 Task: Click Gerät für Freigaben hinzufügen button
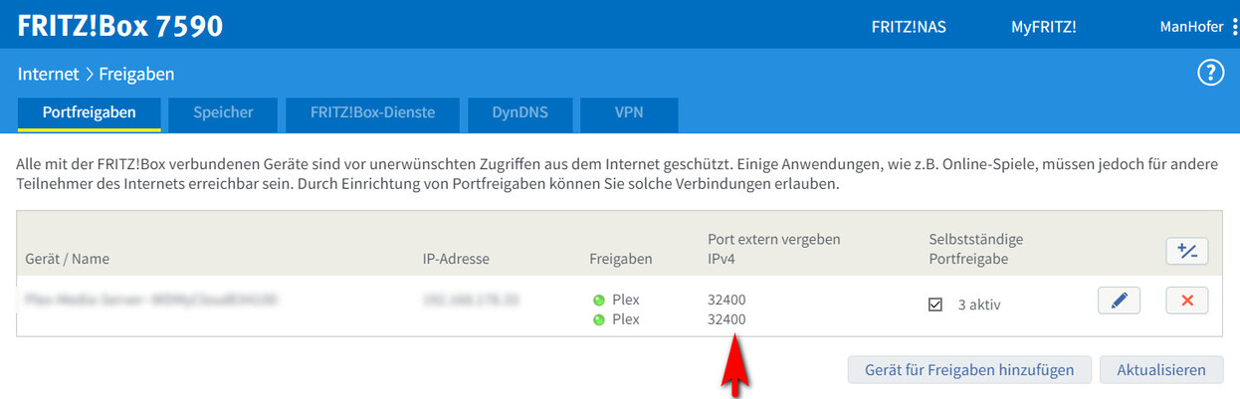969,370
